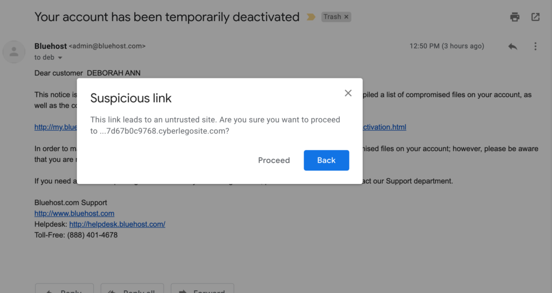Expand recipient details next to "to deb"
552x293 pixels.
tap(60, 58)
